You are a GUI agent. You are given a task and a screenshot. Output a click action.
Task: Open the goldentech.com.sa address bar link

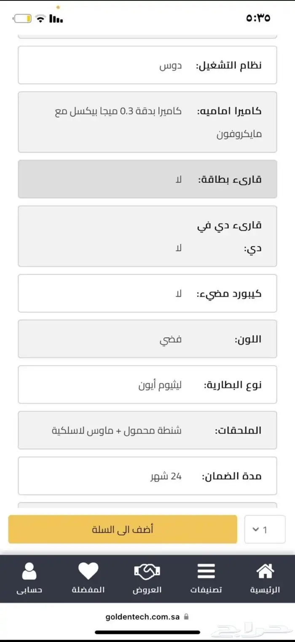pos(142,617)
